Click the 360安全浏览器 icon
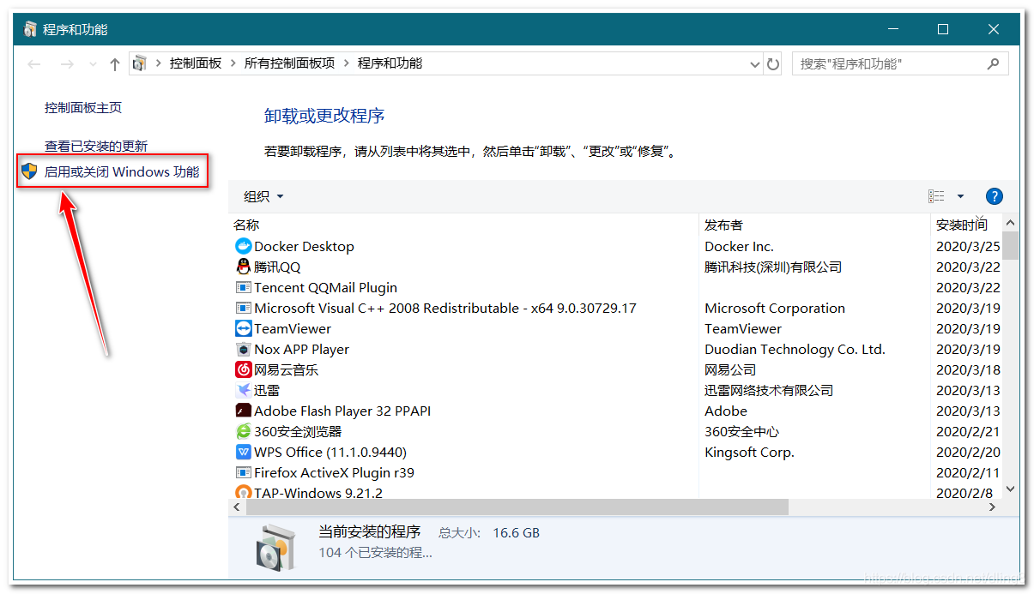The height and width of the screenshot is (594, 1034). [x=243, y=431]
